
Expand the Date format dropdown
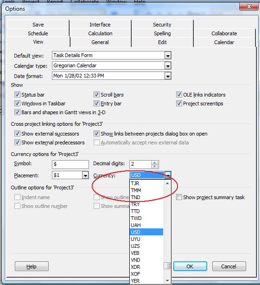[168, 76]
